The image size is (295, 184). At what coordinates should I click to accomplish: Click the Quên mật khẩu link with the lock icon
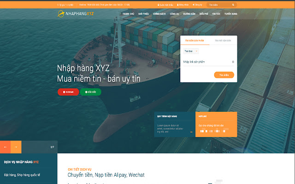pyautogui.click(x=165, y=5)
